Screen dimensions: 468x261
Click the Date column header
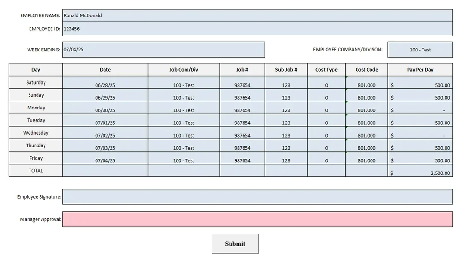pos(105,69)
